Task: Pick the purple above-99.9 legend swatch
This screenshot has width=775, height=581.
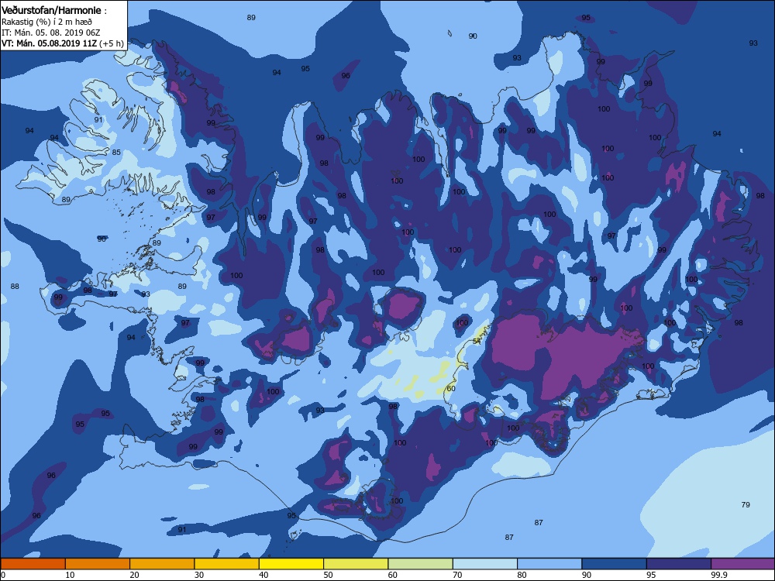Action: (743, 564)
